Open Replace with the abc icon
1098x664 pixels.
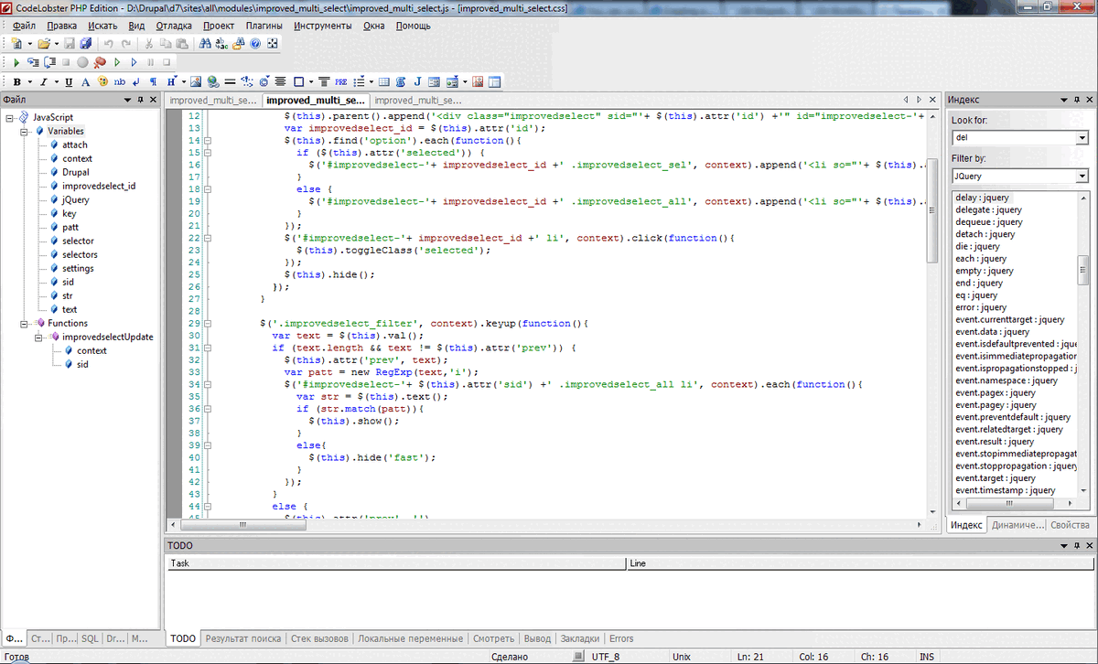[221, 43]
